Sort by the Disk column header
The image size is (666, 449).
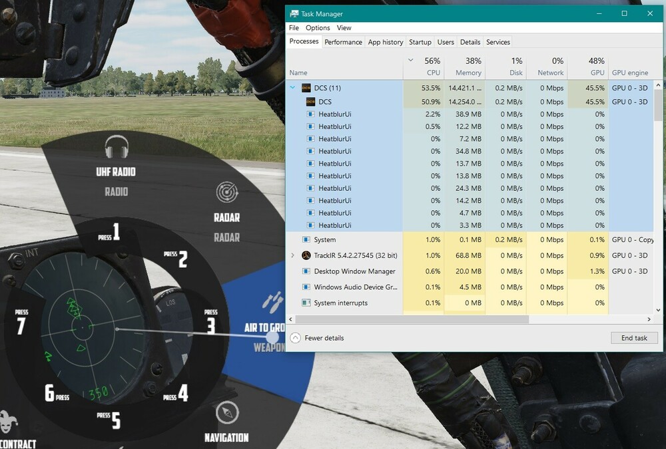tap(506, 67)
